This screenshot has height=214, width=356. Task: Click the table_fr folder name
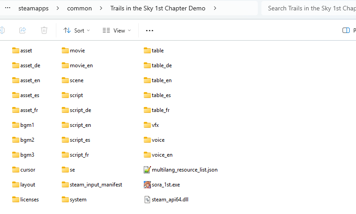(160, 110)
